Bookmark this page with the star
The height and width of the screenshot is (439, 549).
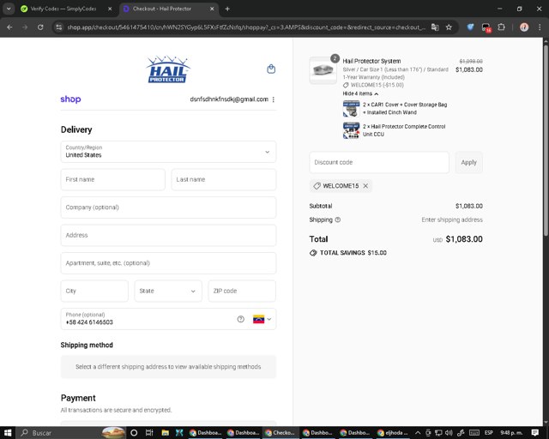coord(449,27)
